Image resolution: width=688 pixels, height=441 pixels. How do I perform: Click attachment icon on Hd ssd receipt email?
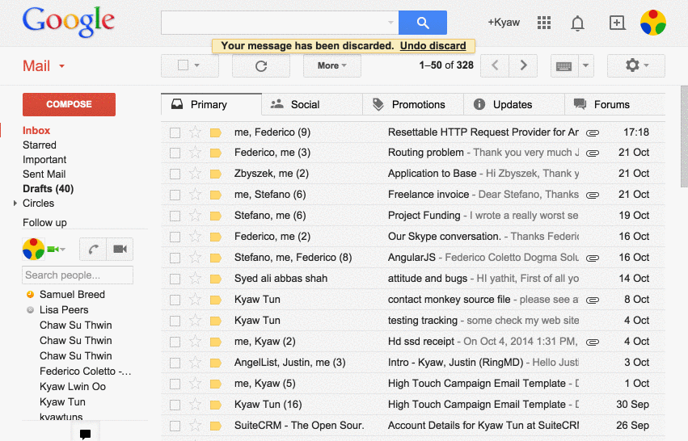[x=593, y=342]
